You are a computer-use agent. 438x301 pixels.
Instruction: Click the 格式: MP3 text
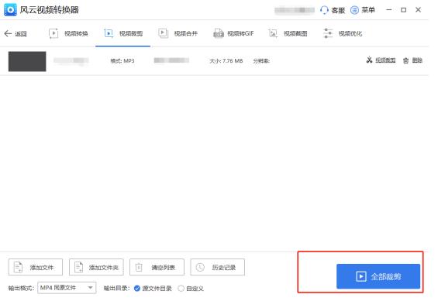122,61
